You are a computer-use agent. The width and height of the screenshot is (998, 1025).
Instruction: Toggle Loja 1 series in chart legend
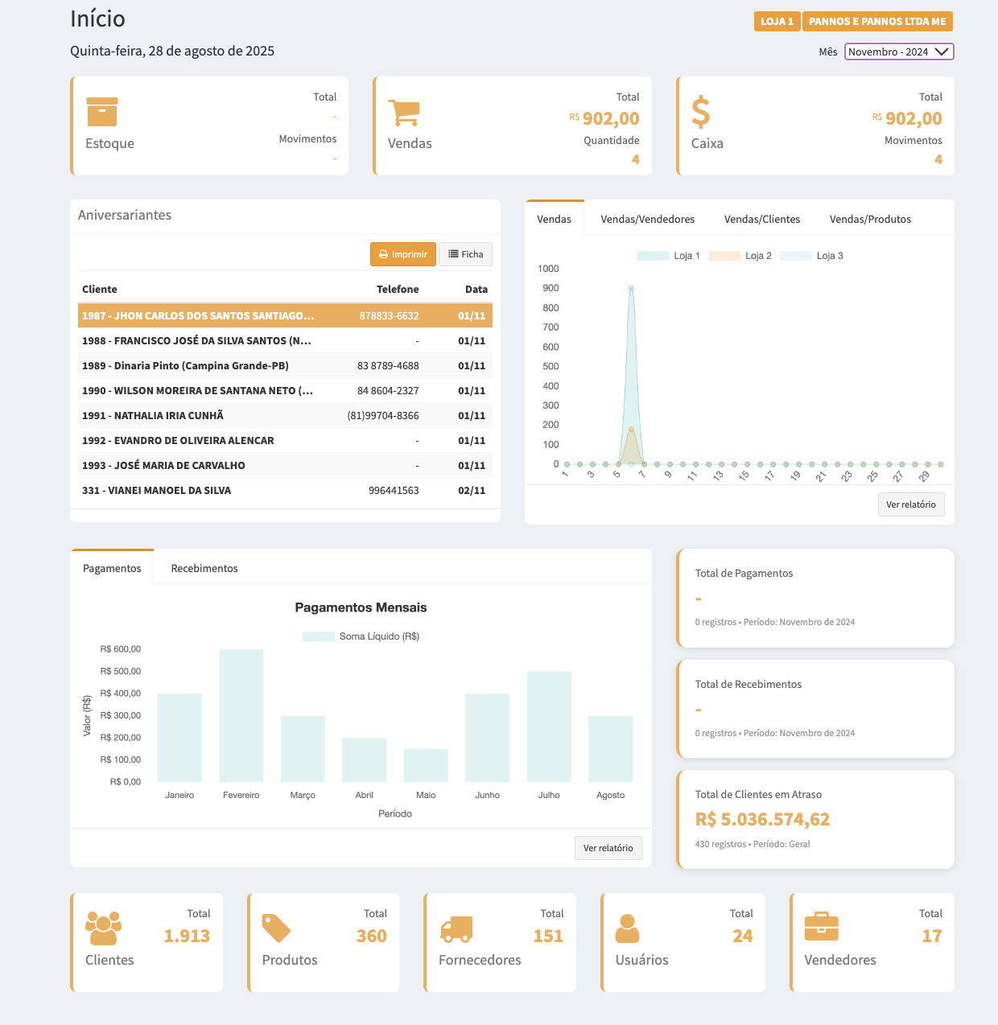[669, 256]
